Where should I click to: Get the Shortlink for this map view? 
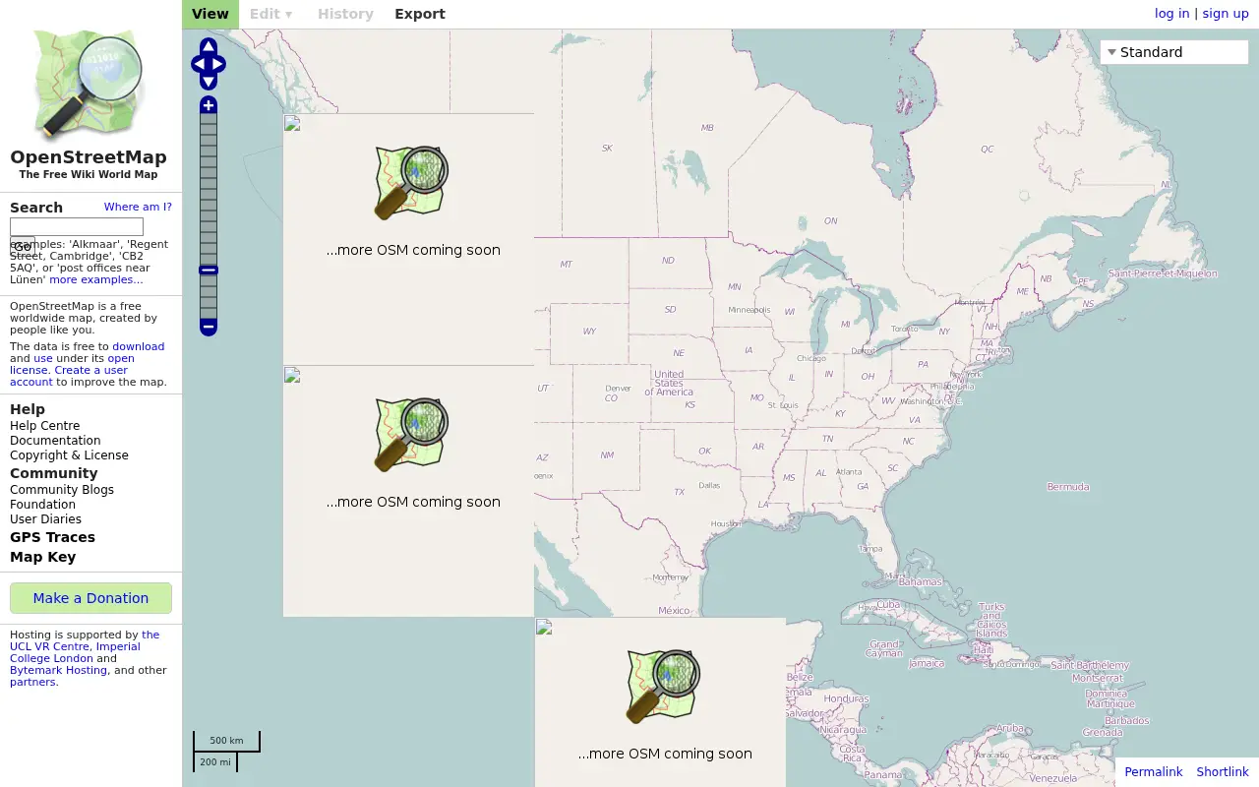1223,772
